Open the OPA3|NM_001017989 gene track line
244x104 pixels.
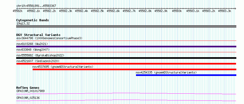tap(126, 93)
